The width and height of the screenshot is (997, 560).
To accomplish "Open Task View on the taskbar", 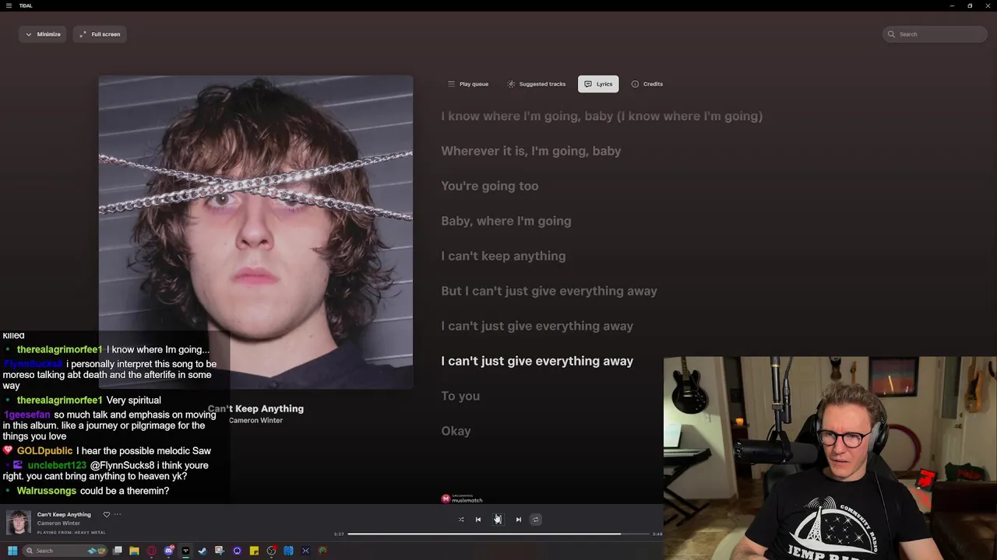I will (x=118, y=551).
